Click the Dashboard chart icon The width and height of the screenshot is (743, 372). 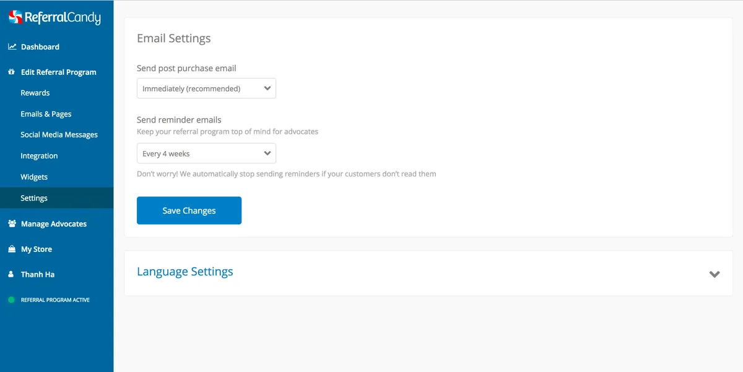coord(12,47)
